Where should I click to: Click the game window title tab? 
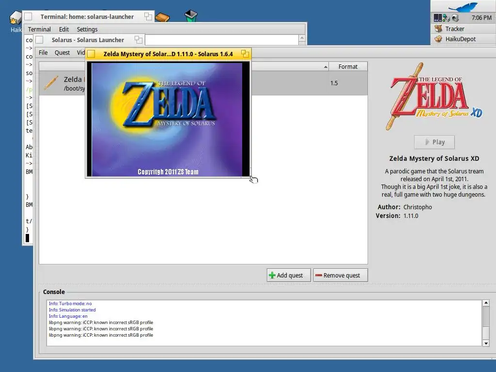[x=168, y=54]
